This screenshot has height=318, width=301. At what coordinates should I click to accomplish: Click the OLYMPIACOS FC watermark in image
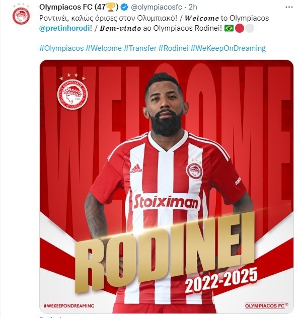(x=266, y=305)
